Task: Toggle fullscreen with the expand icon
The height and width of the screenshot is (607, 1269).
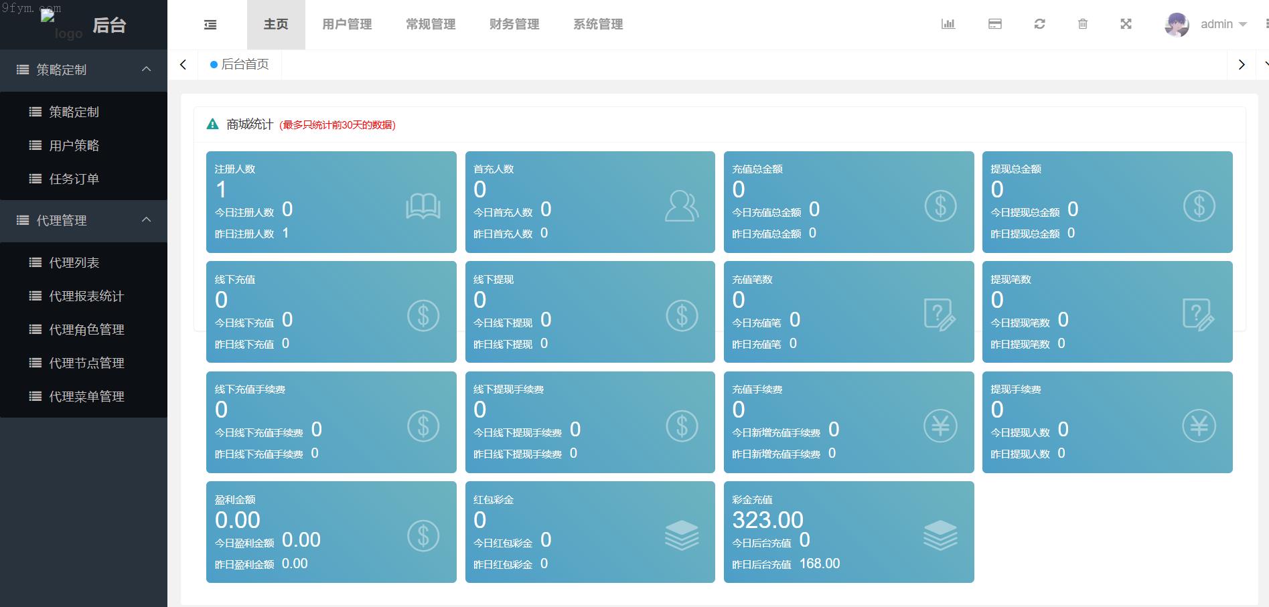Action: coord(1126,24)
